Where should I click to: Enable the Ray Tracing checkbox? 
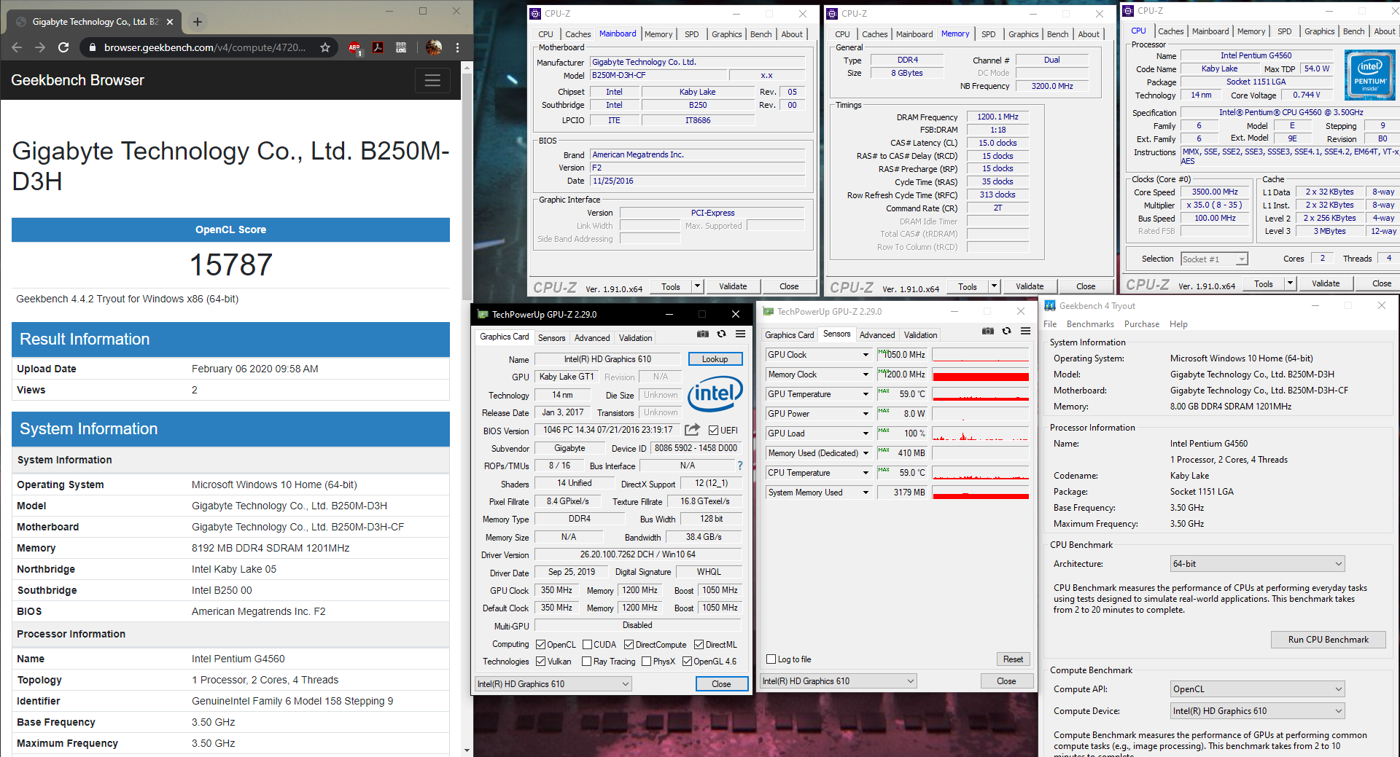(x=587, y=662)
